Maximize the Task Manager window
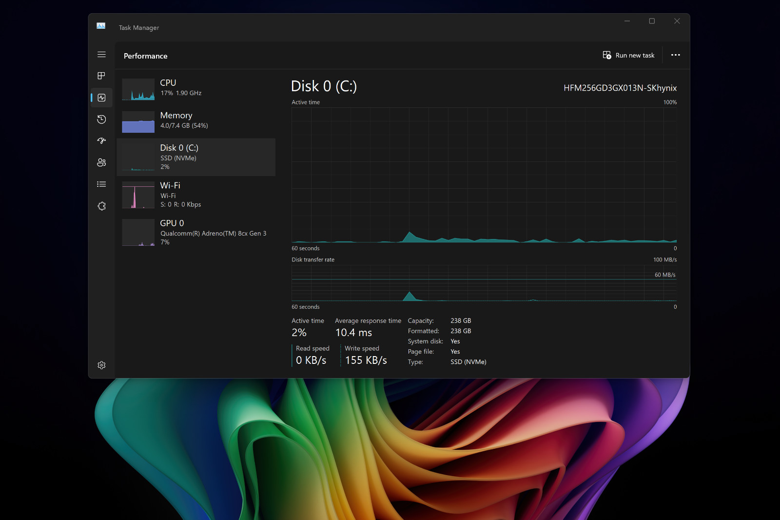Screen dimensions: 780x520 click(x=652, y=21)
